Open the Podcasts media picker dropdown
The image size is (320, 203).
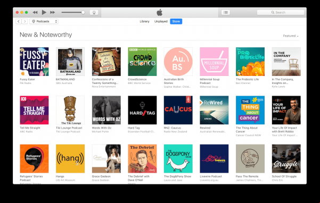(44, 21)
